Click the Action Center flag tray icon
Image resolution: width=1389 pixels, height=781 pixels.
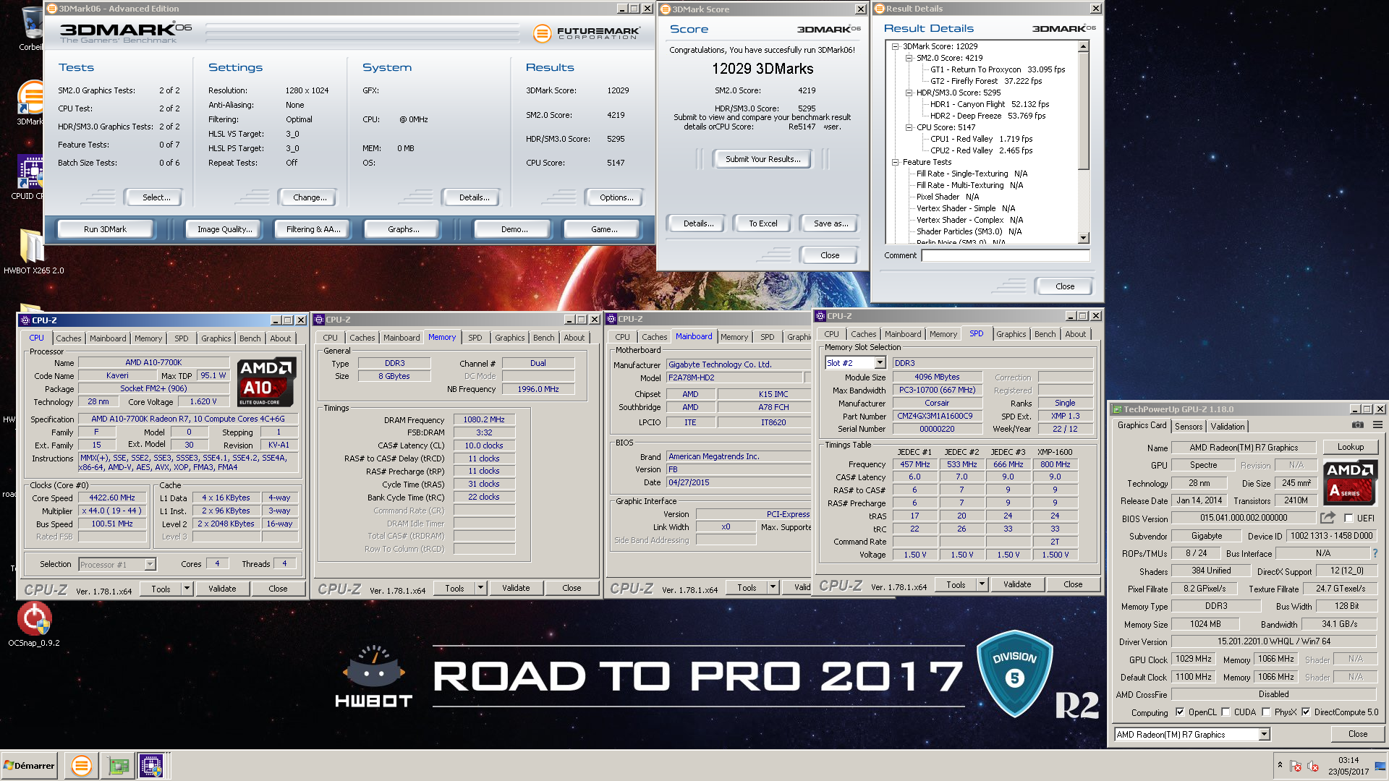(x=1296, y=766)
